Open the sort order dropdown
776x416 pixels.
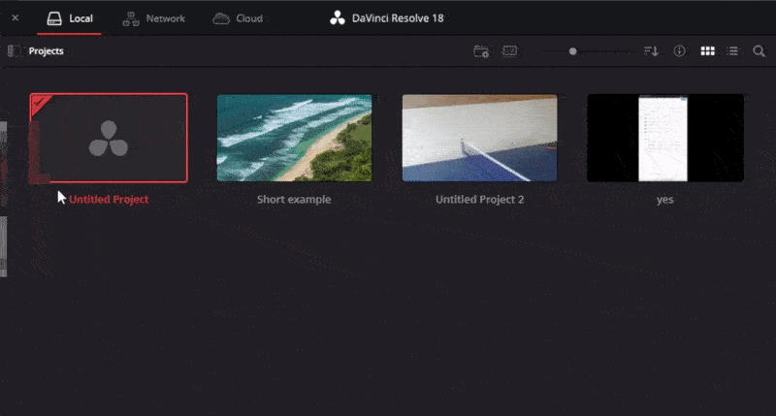tap(651, 51)
